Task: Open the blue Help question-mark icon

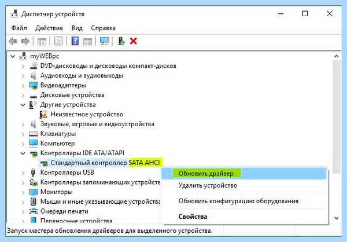Action: tap(75, 41)
